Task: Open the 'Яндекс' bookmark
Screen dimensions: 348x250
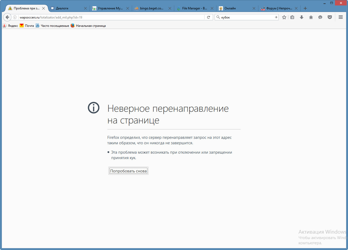Action: click(x=10, y=26)
